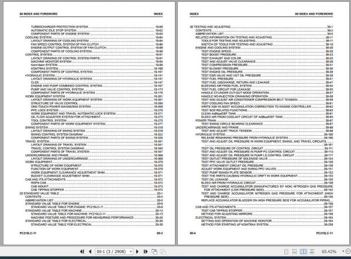This screenshot has width=351, height=259.
Task: Click 'CONTROL SYSTEM' heading entry
Action: coord(39,54)
